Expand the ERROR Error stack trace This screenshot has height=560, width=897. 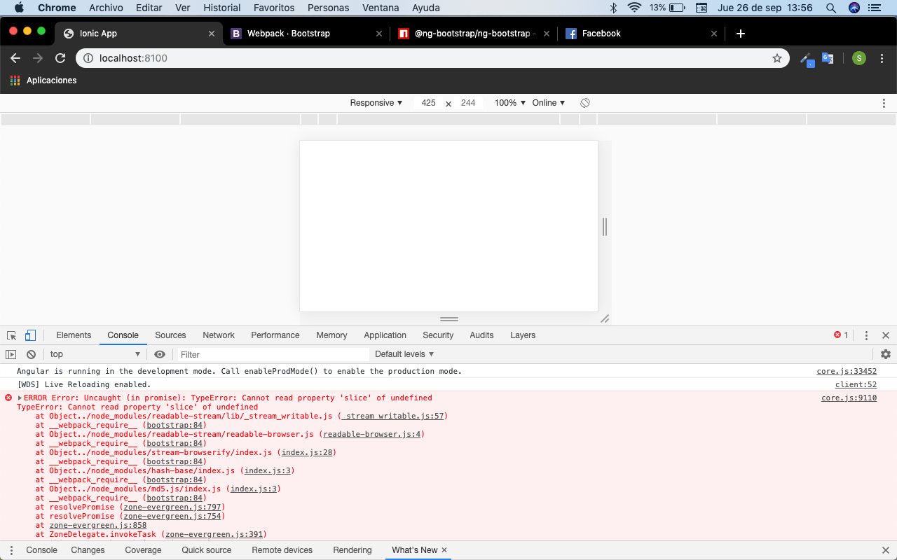pos(20,398)
